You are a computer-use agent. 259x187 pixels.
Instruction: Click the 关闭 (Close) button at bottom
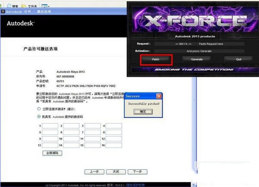116,172
